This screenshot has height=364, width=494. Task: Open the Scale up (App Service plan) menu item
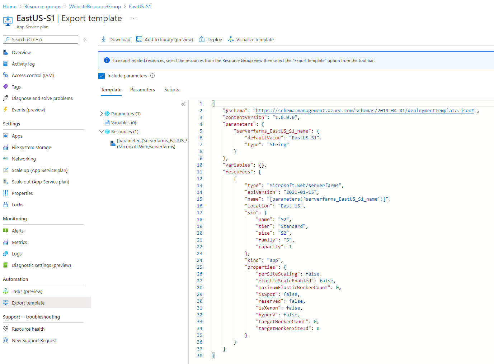click(x=45, y=170)
